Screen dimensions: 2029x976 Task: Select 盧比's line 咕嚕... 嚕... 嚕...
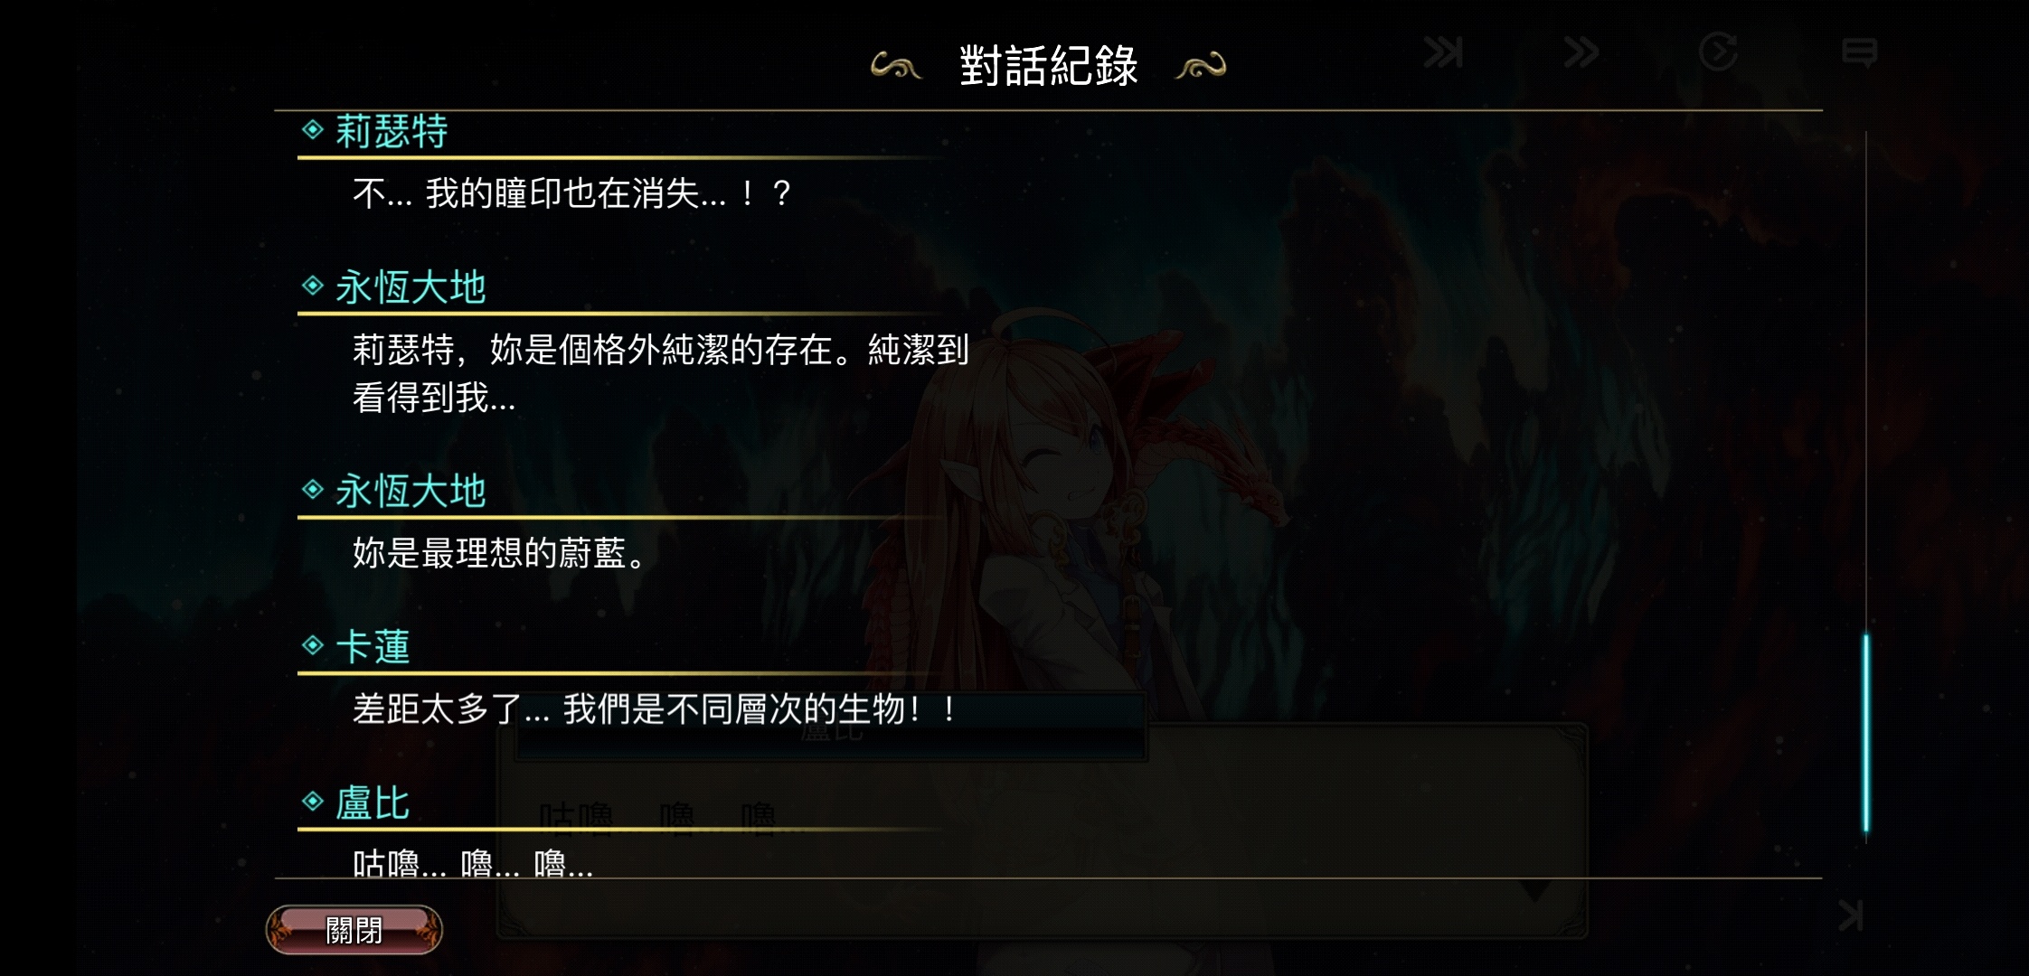coord(473,863)
